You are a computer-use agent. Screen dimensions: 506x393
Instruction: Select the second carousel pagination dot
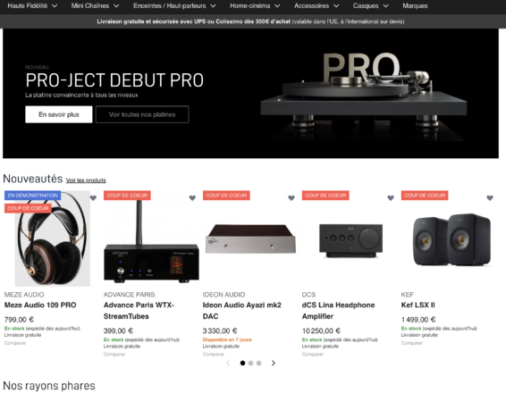click(250, 363)
